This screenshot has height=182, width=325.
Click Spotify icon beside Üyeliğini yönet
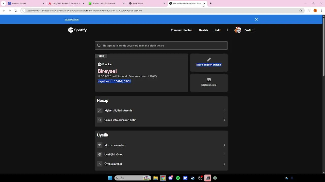coord(100,154)
